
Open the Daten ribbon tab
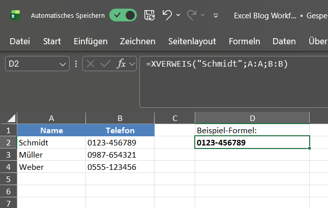click(284, 41)
